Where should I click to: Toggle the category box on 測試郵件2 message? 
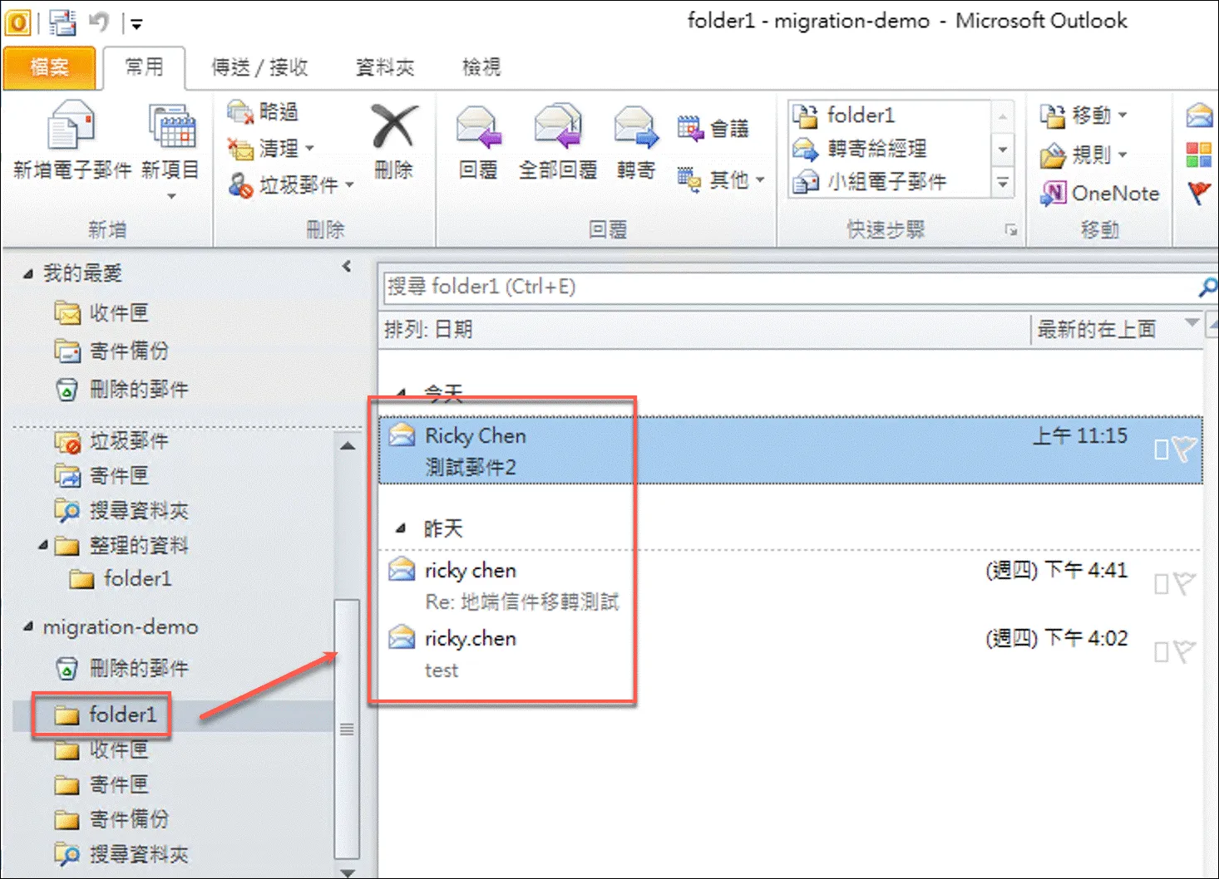[1161, 450]
